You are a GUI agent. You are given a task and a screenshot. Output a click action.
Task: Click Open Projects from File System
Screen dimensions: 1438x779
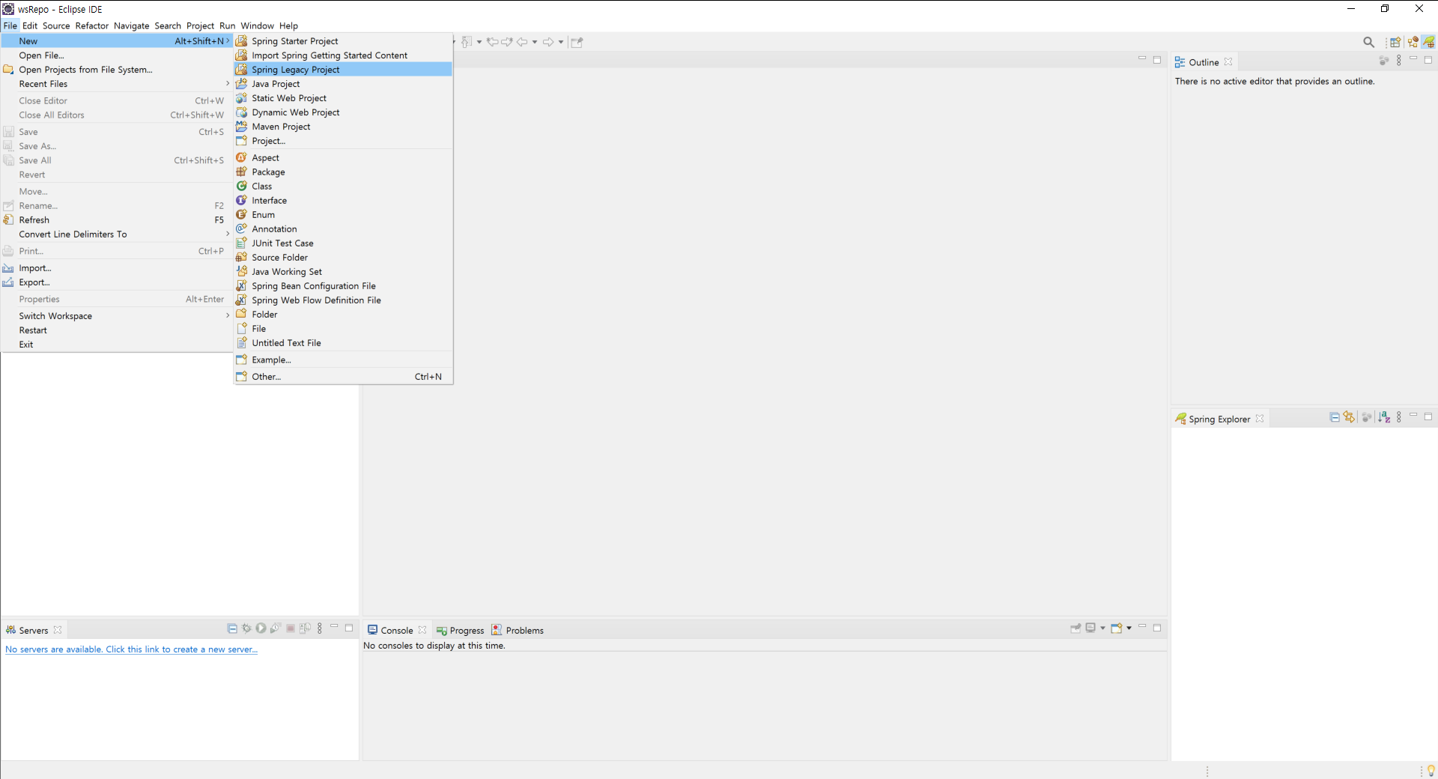click(x=116, y=70)
